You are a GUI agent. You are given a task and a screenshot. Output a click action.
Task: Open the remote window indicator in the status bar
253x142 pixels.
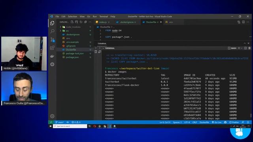(x=51, y=122)
